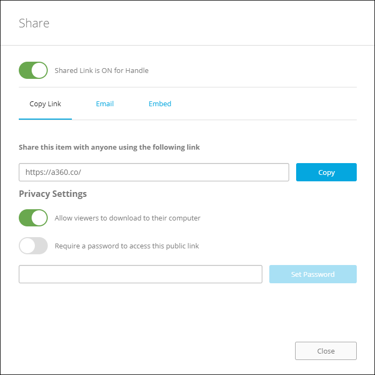Switch to the Embed tab
This screenshot has height=375, width=375.
point(160,104)
